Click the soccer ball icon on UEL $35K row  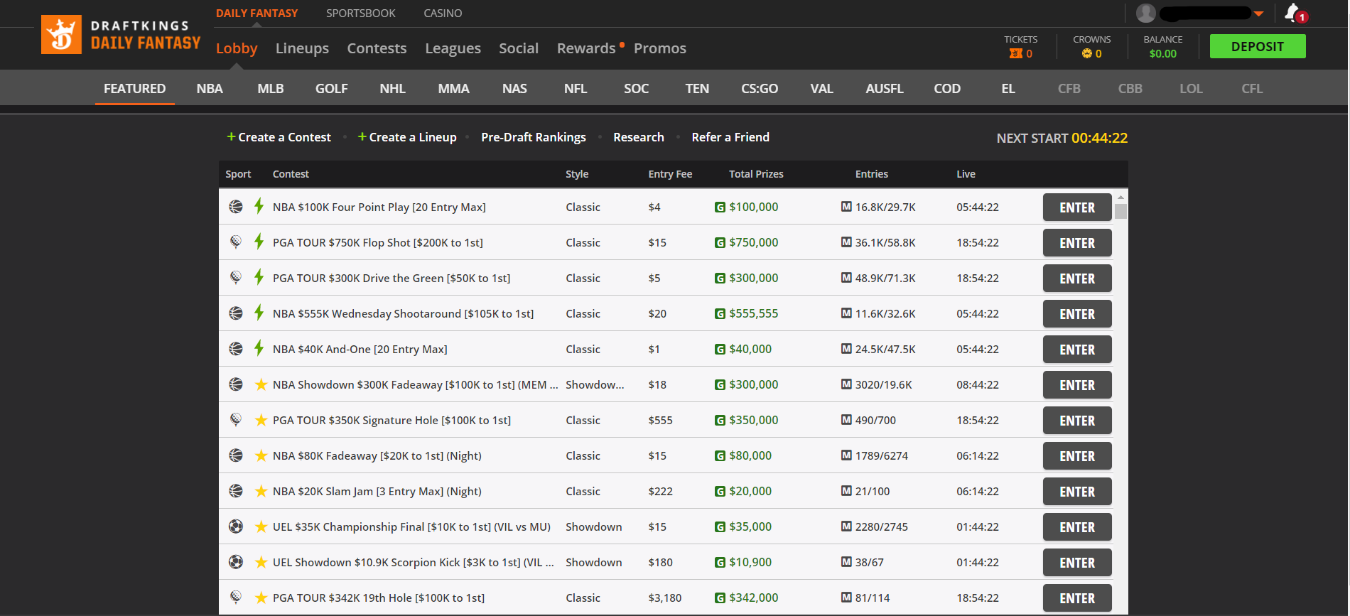(x=236, y=526)
